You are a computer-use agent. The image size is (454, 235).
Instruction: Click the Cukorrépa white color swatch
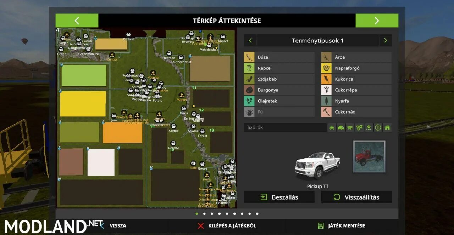326,90
